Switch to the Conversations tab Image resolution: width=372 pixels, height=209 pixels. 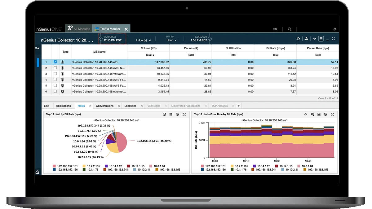click(105, 106)
